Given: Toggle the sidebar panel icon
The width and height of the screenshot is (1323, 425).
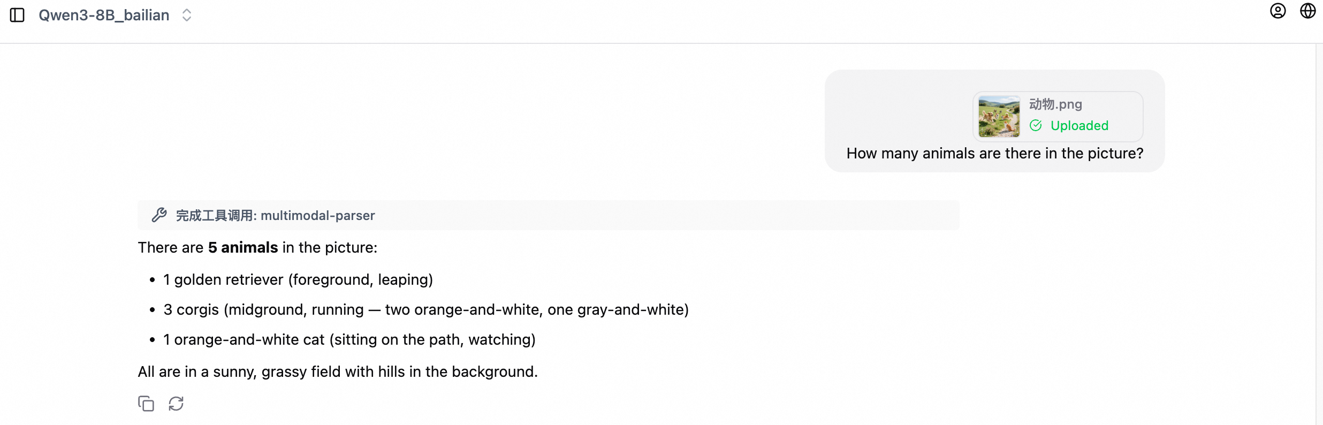Looking at the screenshot, I should point(17,15).
